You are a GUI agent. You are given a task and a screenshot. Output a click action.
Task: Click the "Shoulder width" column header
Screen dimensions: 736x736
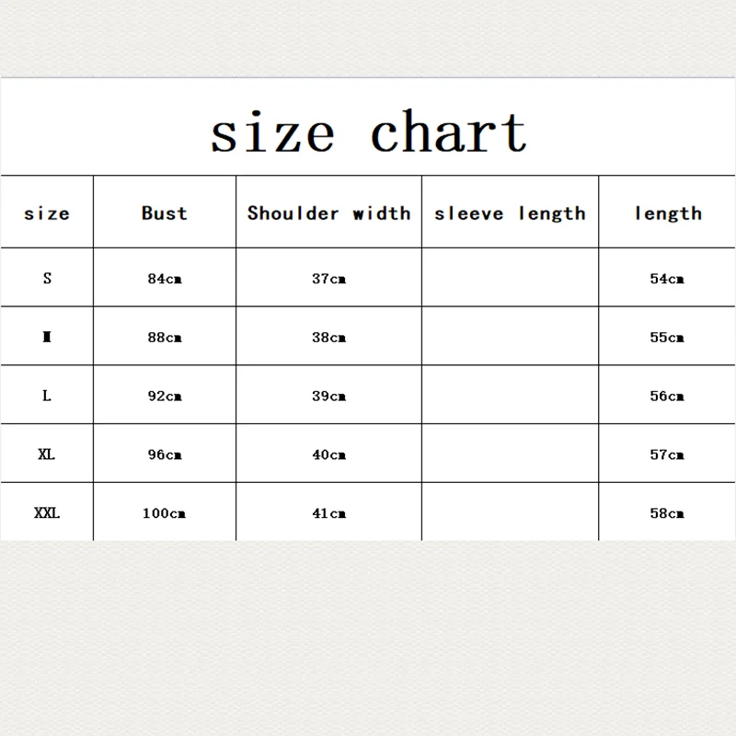329,213
